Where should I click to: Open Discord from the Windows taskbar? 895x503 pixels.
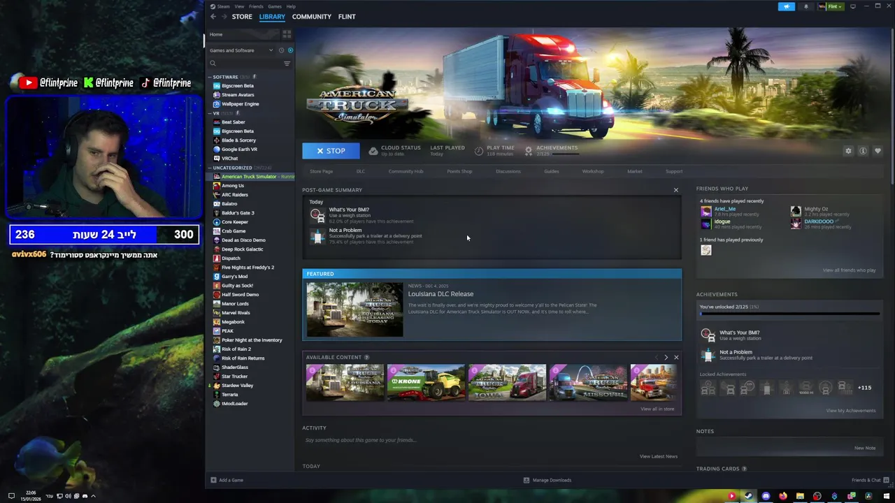tap(766, 496)
